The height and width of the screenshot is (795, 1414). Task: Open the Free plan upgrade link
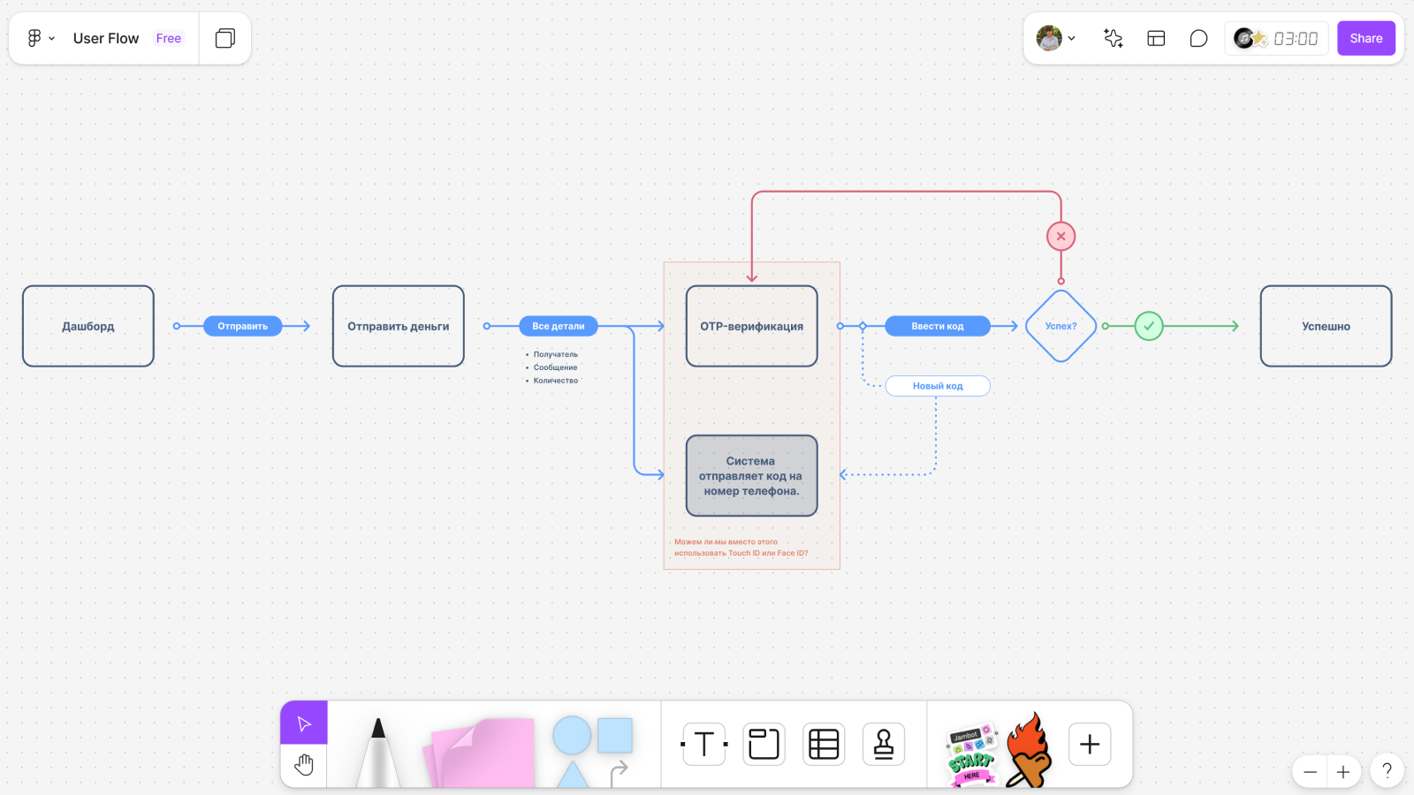(x=168, y=38)
